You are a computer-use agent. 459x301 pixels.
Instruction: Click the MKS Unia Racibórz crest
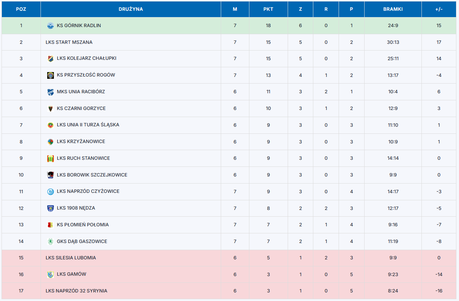(51, 92)
